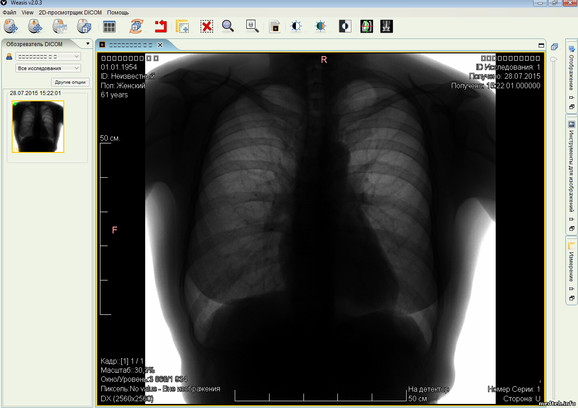Viewport: 578px width, 408px height.
Task: Click the 'Другие опции' button
Action: pyautogui.click(x=70, y=82)
